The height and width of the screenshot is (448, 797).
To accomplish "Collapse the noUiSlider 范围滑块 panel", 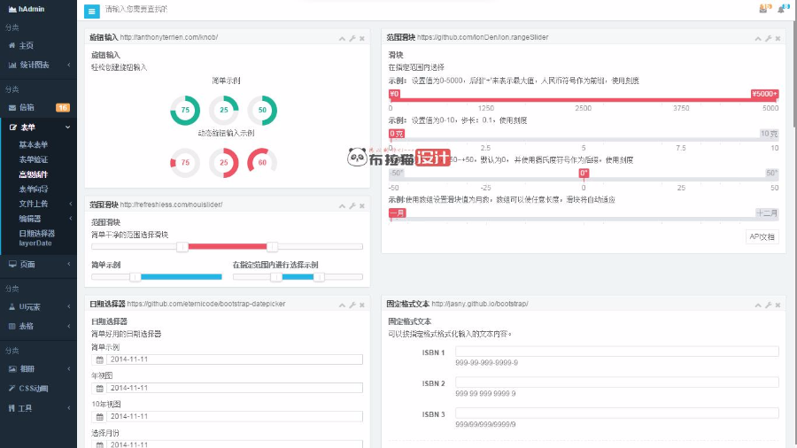I will point(342,205).
